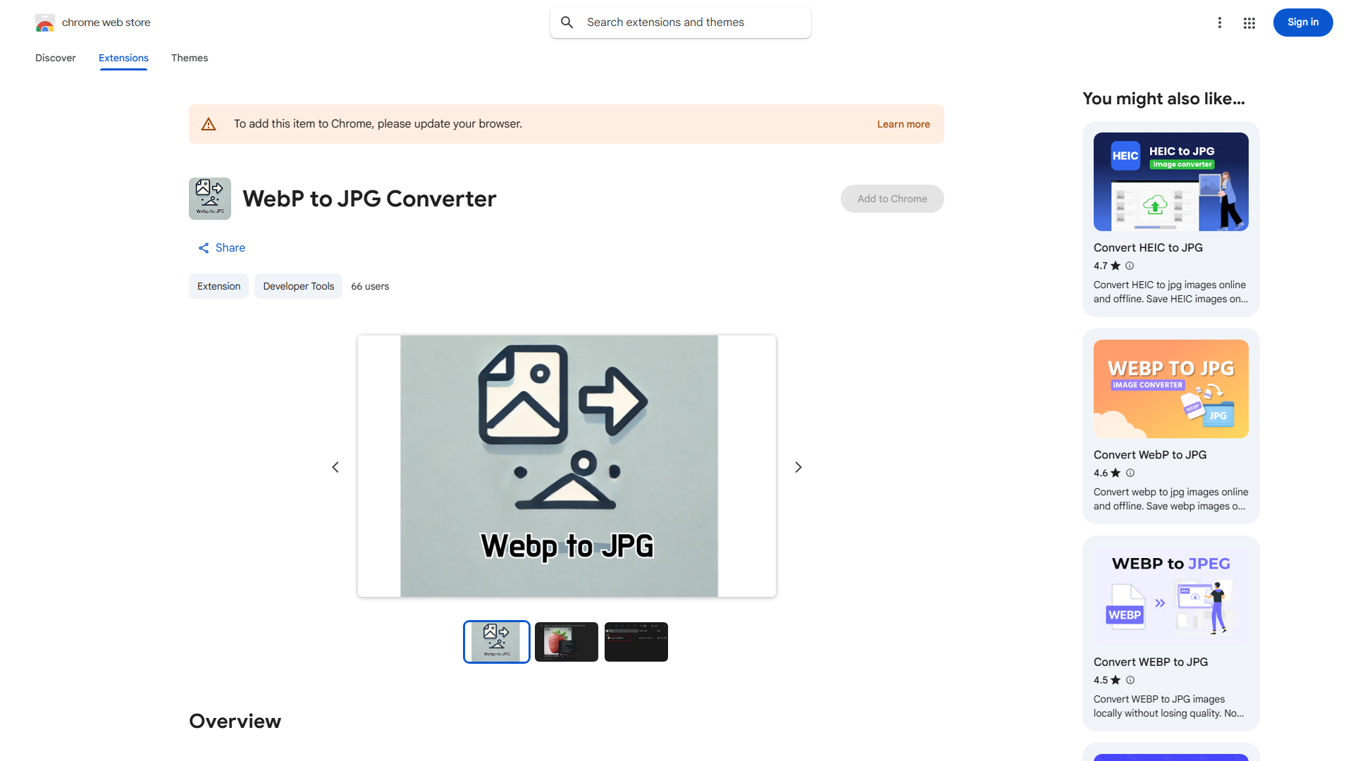Viewport: 1353px width, 761px height.
Task: Open the Discover tab
Action: [x=55, y=58]
